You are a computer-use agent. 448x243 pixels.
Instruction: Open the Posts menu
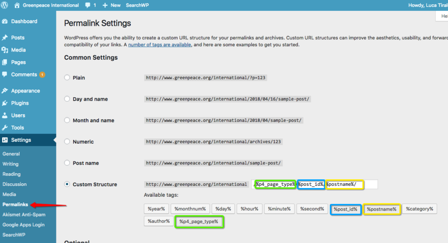pyautogui.click(x=17, y=38)
